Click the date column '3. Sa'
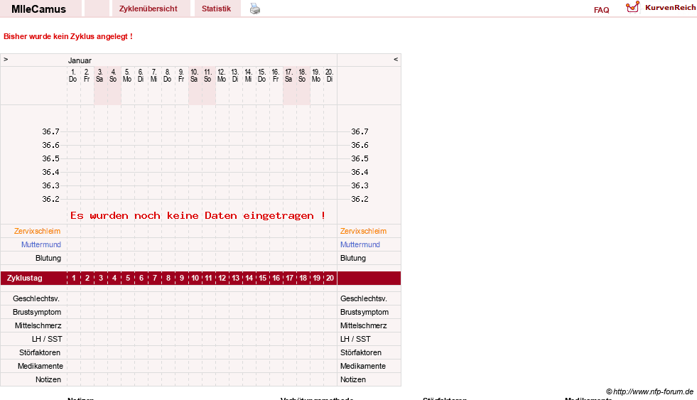The image size is (697, 400). click(x=100, y=75)
